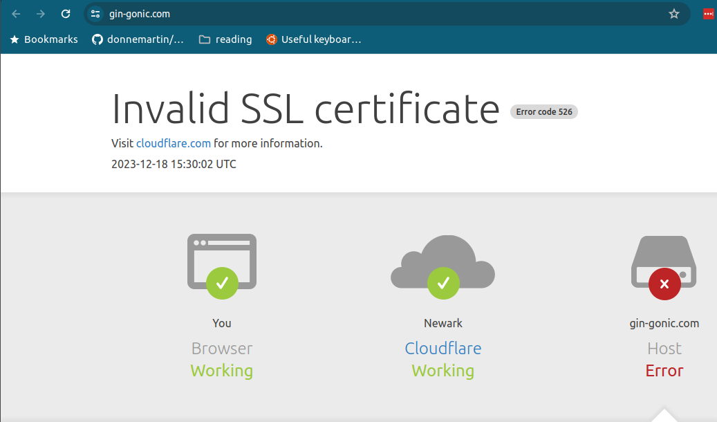The width and height of the screenshot is (717, 422).
Task: Click the gin-gonic.com address bar
Action: pos(387,14)
